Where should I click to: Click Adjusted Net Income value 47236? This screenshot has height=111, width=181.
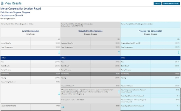click(58, 106)
